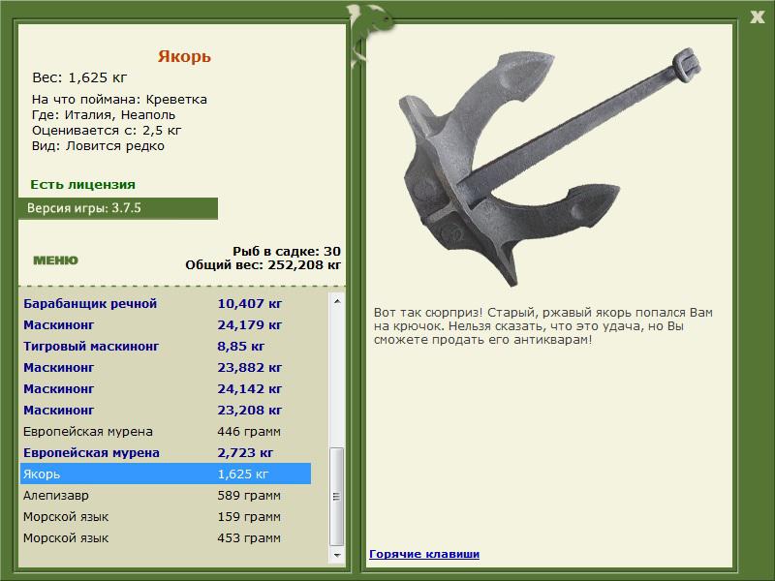Screen dimensions: 775x581
Task: Click the anchor picture
Action: pyautogui.click(x=548, y=166)
